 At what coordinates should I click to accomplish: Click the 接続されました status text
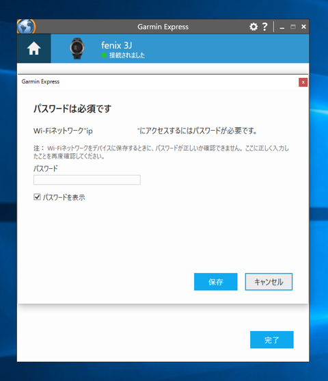[x=126, y=55]
